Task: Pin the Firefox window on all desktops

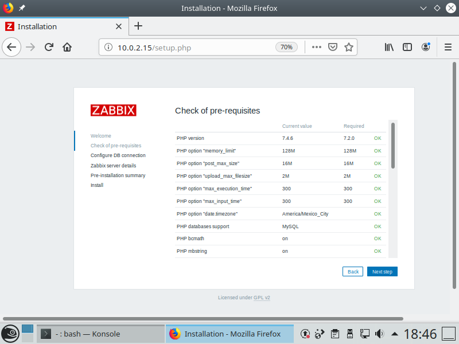Action: tap(22, 8)
